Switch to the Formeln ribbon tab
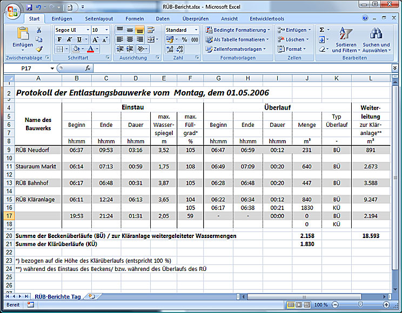Viewport: 402px width, 313px height. click(135, 19)
